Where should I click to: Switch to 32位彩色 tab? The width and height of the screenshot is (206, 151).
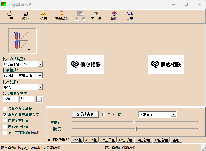pos(161,140)
